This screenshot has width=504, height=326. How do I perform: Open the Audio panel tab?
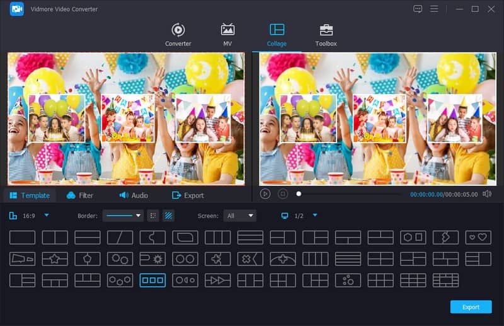pos(134,195)
